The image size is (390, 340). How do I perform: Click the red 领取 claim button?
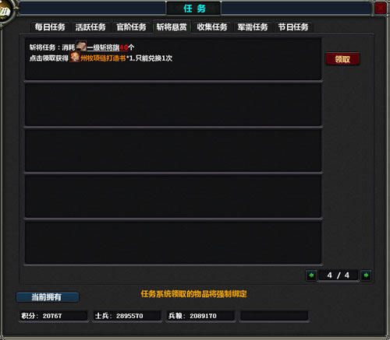click(342, 59)
